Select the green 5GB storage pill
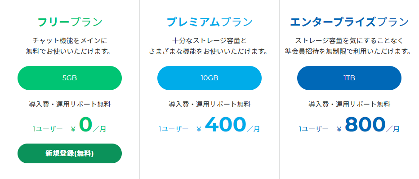419x179 pixels. click(70, 78)
